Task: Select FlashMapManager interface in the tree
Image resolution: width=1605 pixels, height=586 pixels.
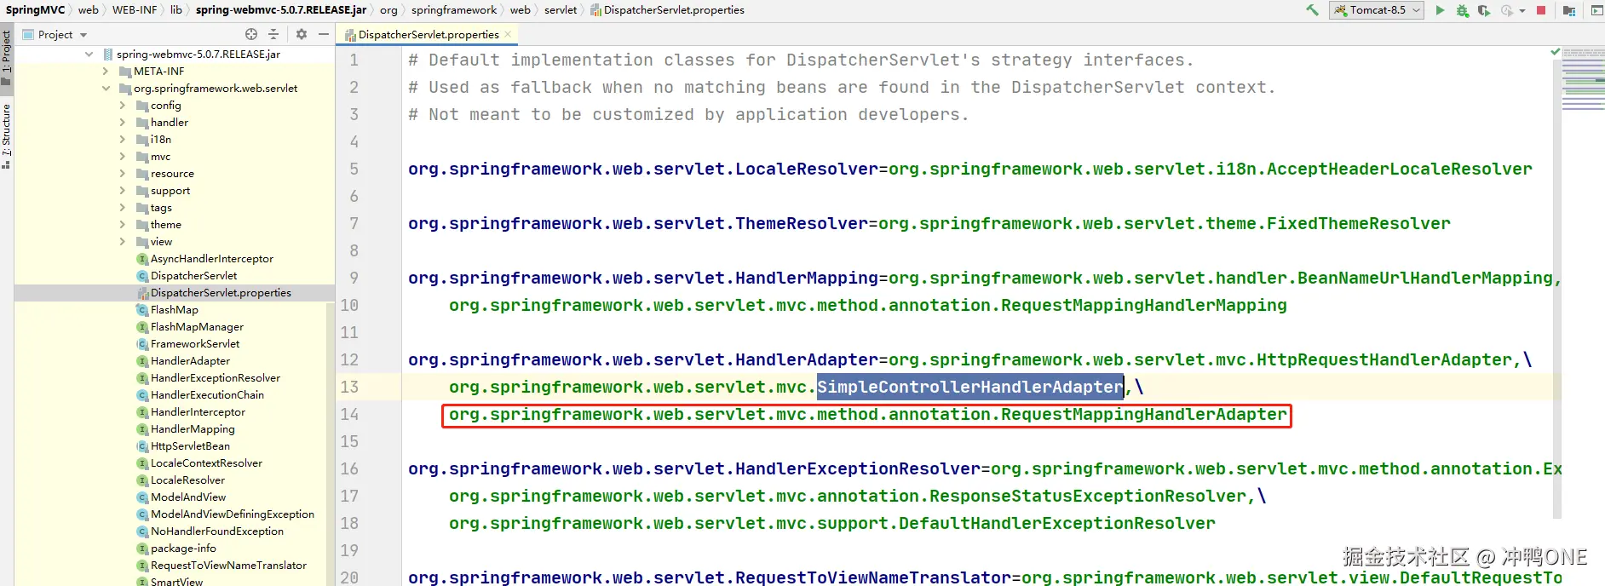Action: pyautogui.click(x=197, y=327)
